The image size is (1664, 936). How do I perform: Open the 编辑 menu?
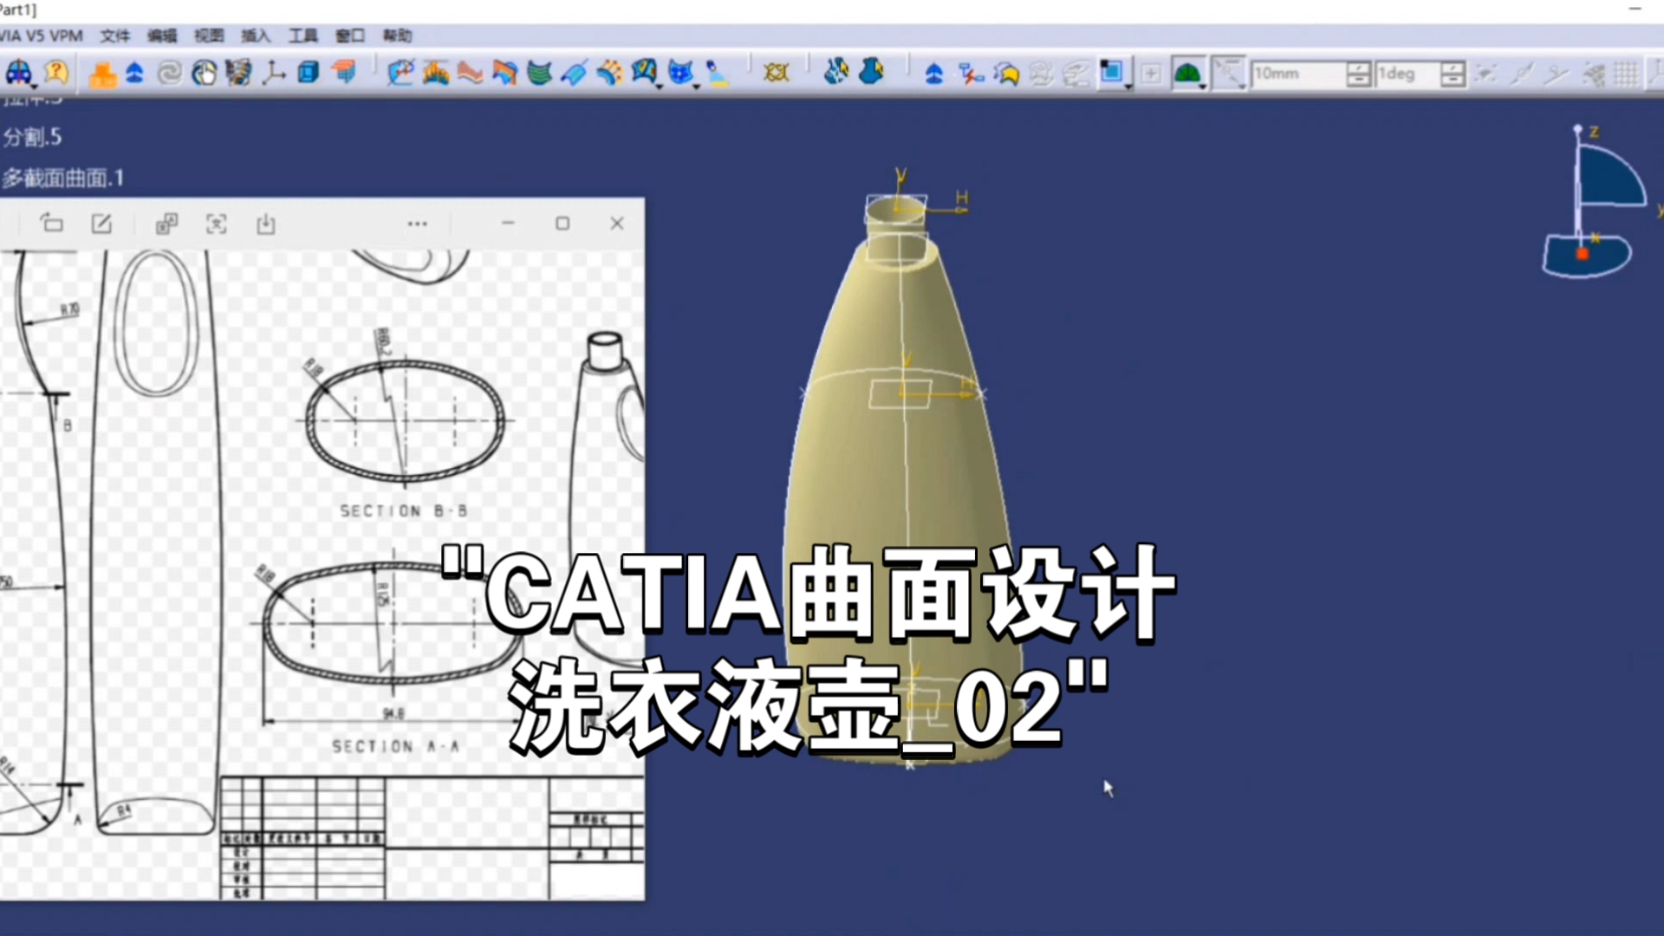pos(162,36)
